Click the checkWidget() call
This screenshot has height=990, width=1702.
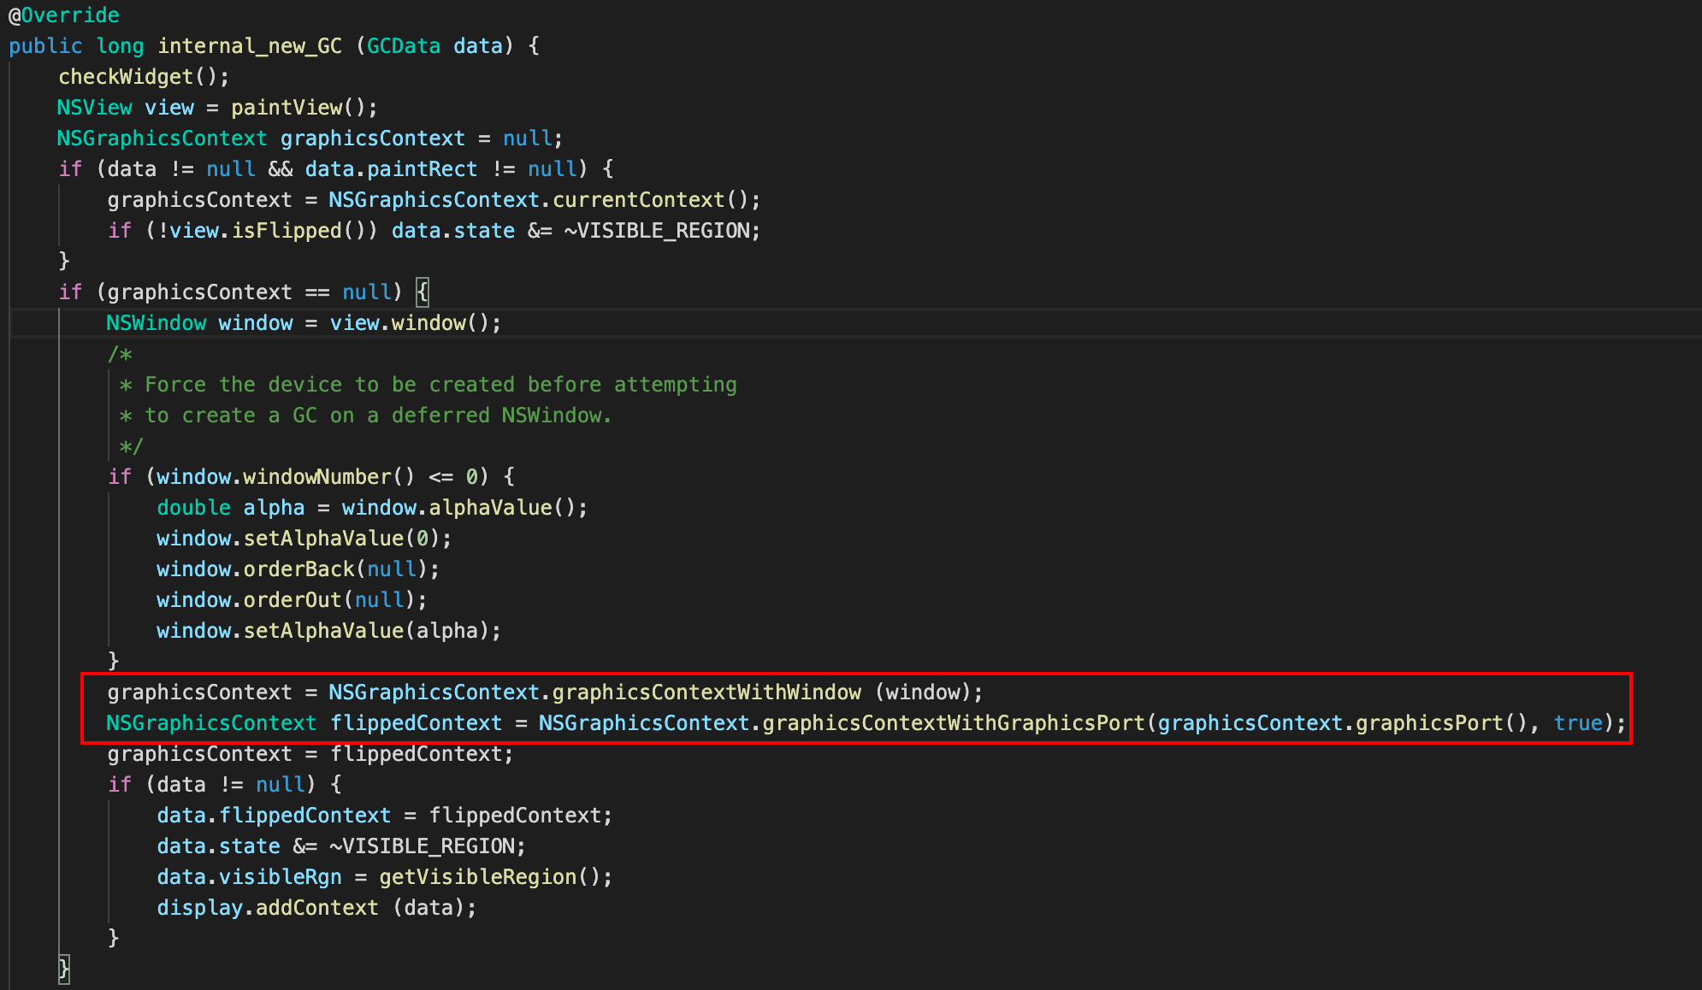(x=142, y=77)
